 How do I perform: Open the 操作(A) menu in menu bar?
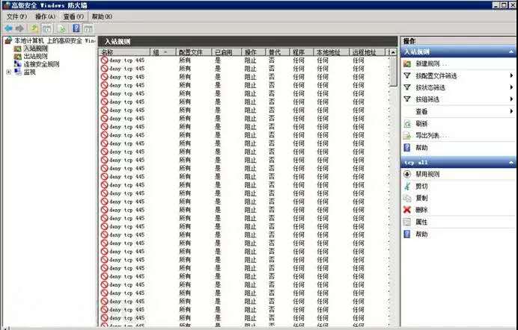pos(45,16)
